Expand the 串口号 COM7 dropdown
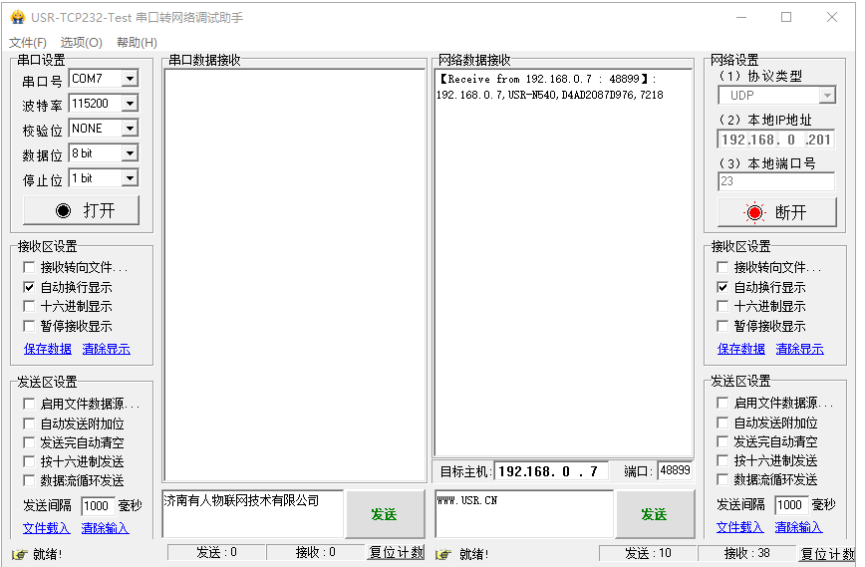Image resolution: width=865 pixels, height=567 pixels. (130, 79)
